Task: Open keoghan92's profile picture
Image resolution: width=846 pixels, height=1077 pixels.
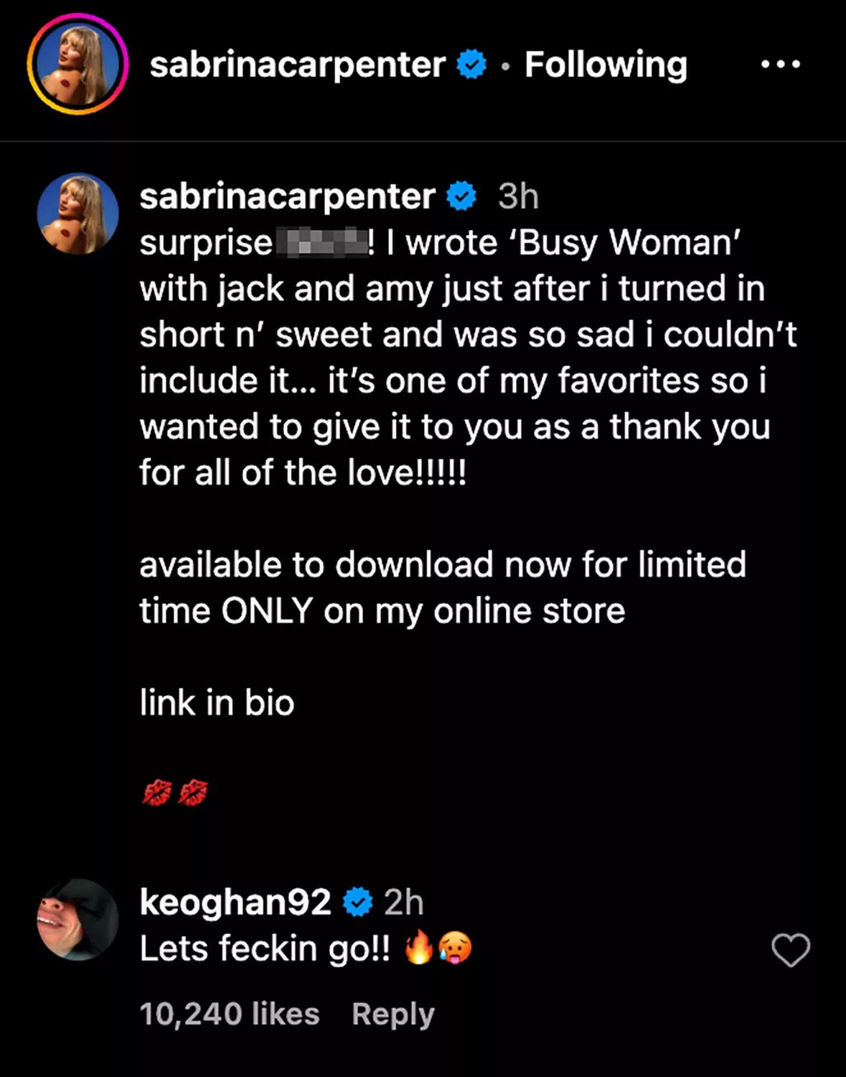Action: pyautogui.click(x=77, y=920)
